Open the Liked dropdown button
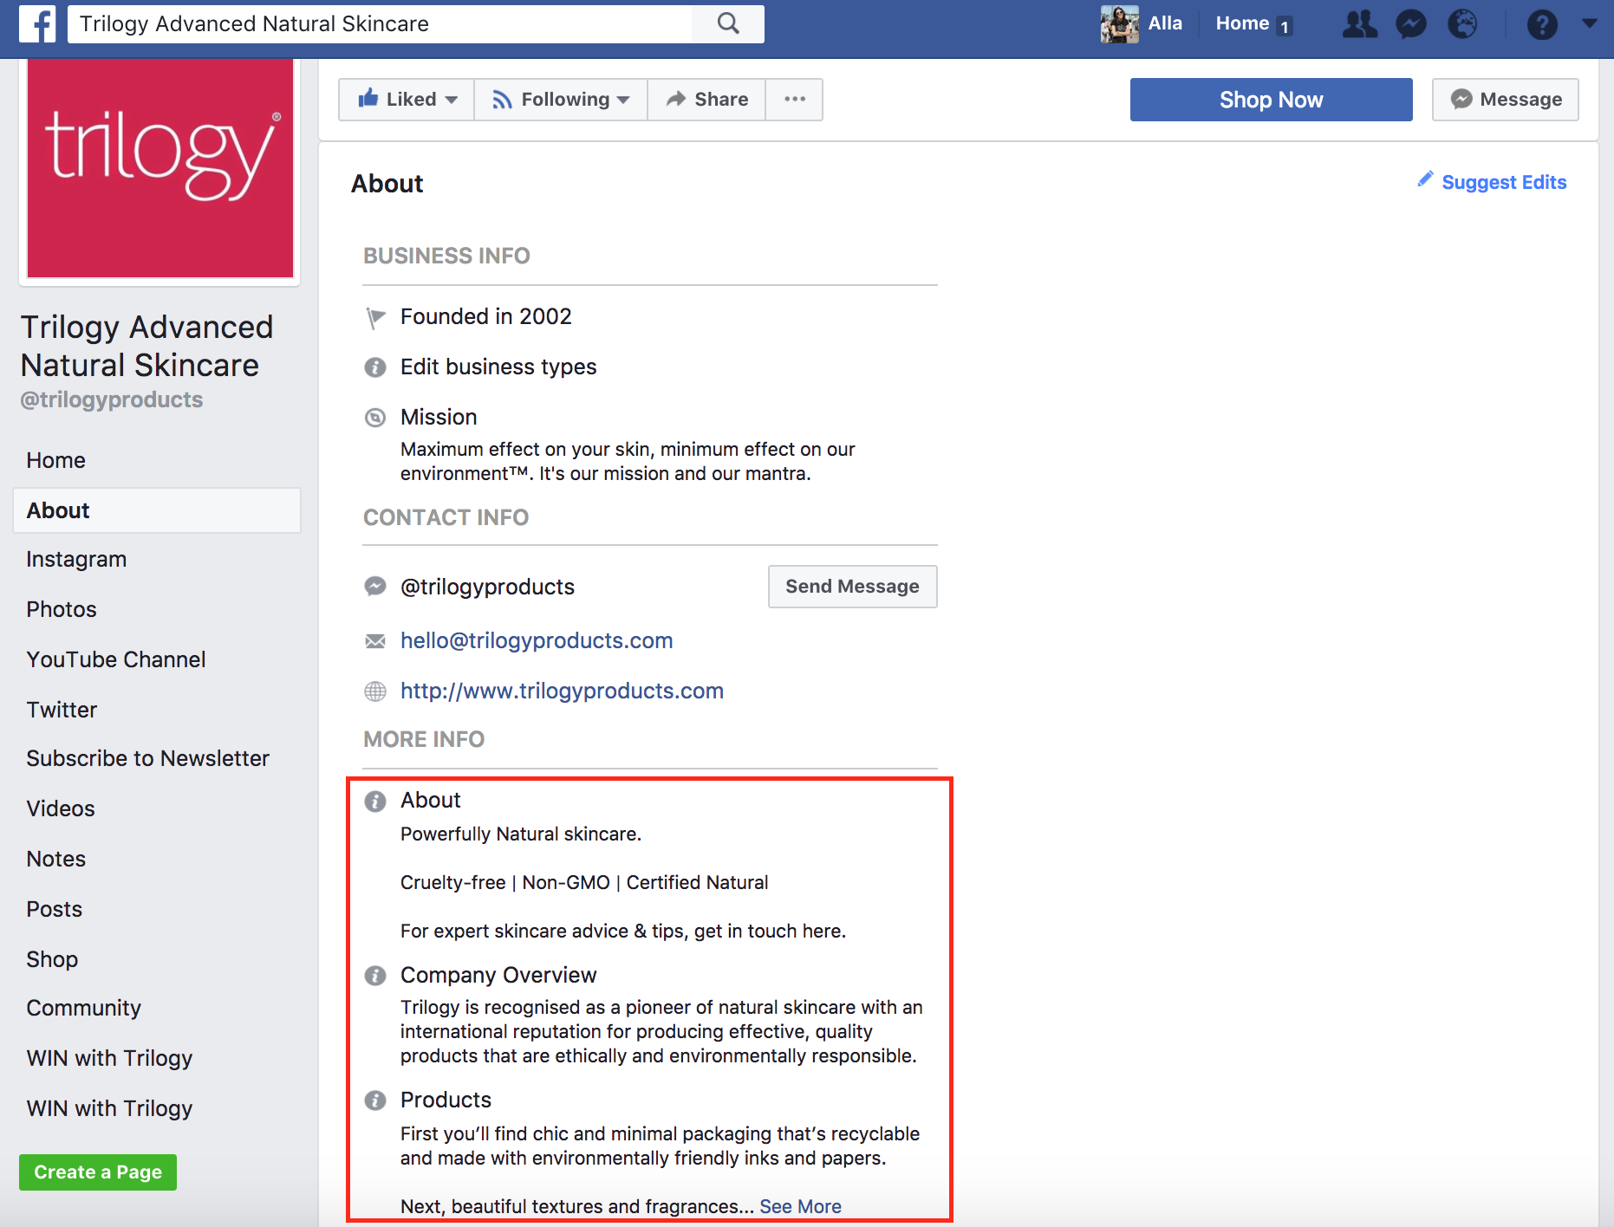The width and height of the screenshot is (1614, 1227). tap(407, 100)
